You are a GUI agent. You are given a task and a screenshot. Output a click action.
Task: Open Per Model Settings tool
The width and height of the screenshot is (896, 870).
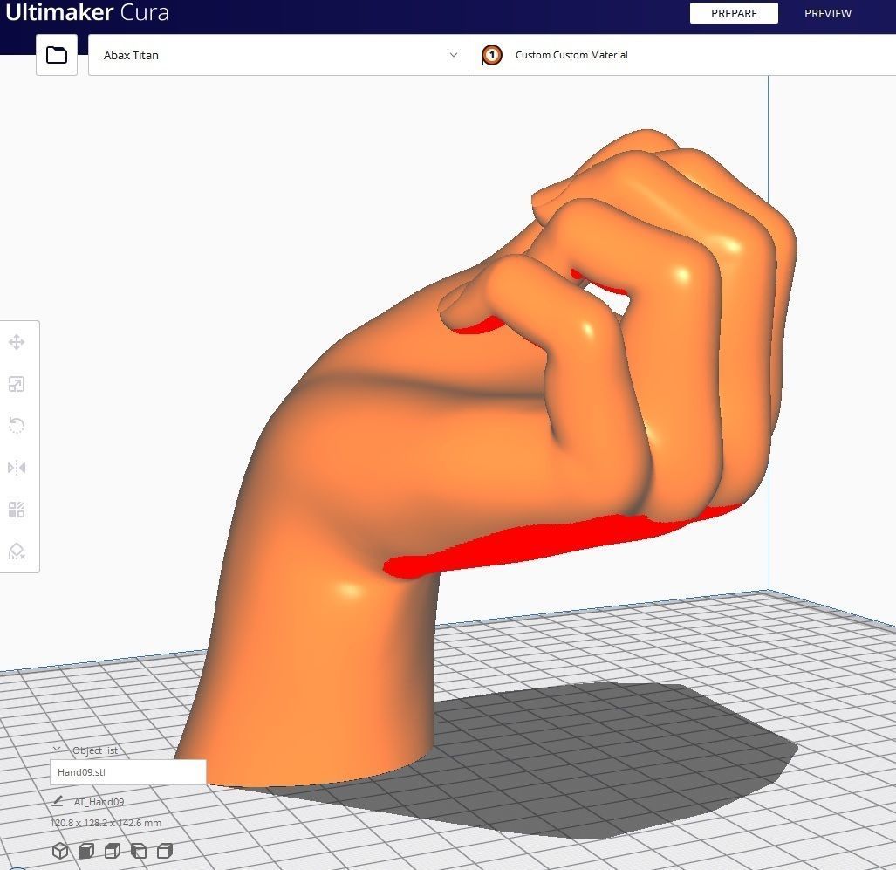click(17, 510)
